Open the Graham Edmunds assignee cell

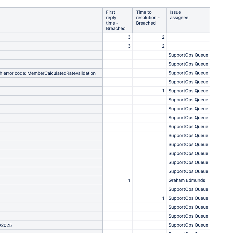pos(188,180)
